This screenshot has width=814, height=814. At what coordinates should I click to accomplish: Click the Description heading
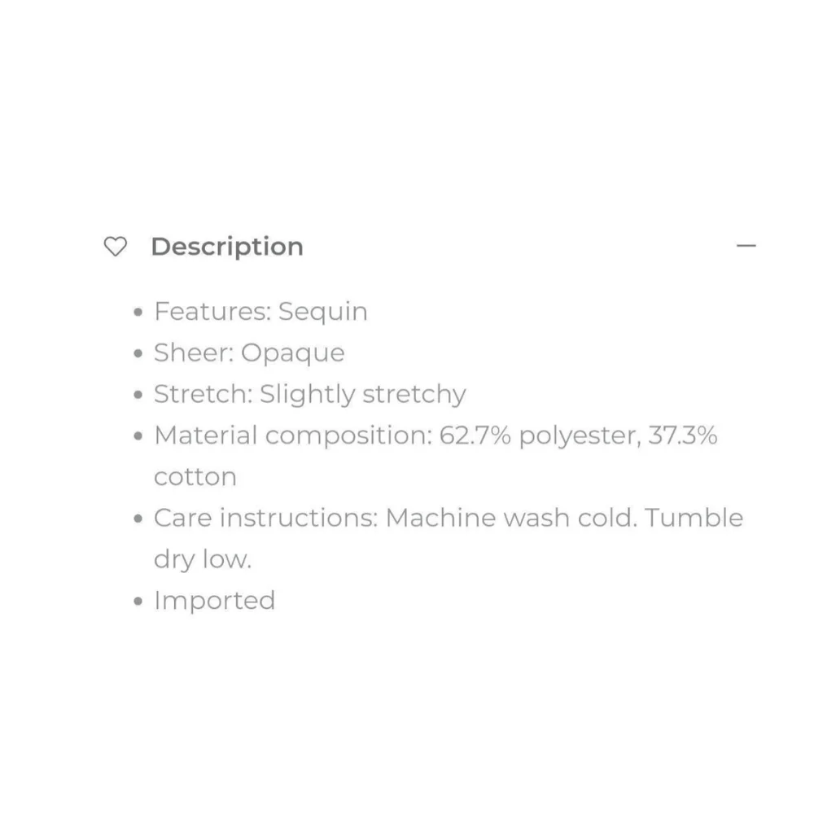tap(227, 247)
